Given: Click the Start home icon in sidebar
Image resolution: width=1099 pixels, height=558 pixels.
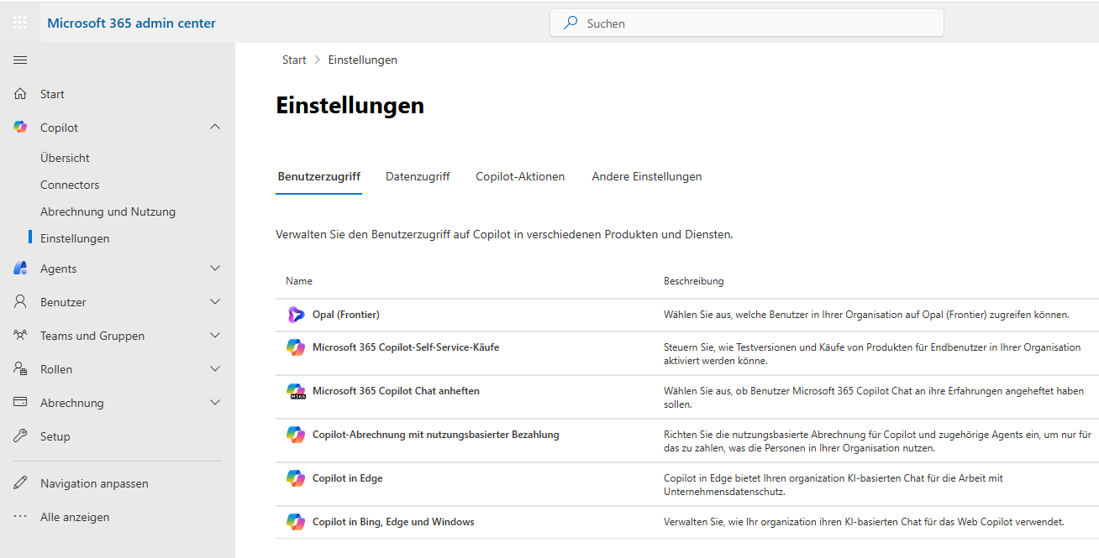Looking at the screenshot, I should [20, 94].
